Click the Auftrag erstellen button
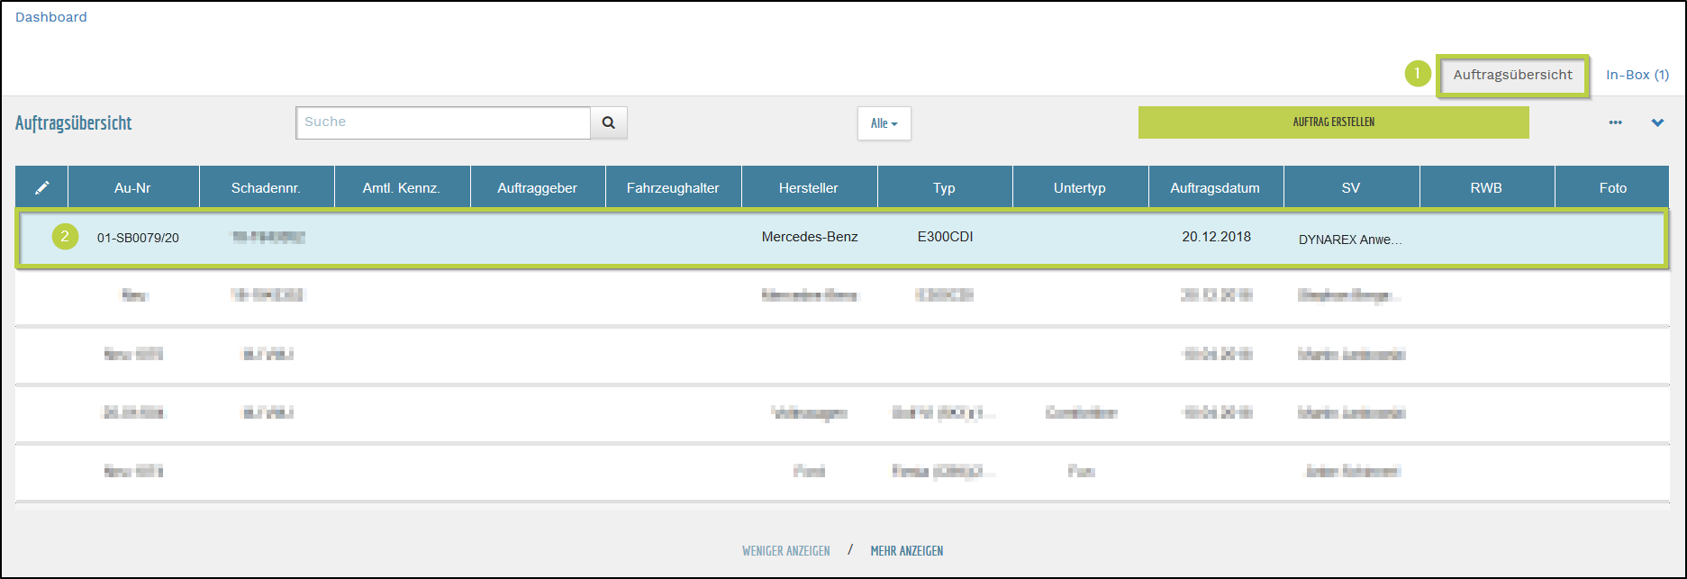1687x579 pixels. [x=1333, y=122]
